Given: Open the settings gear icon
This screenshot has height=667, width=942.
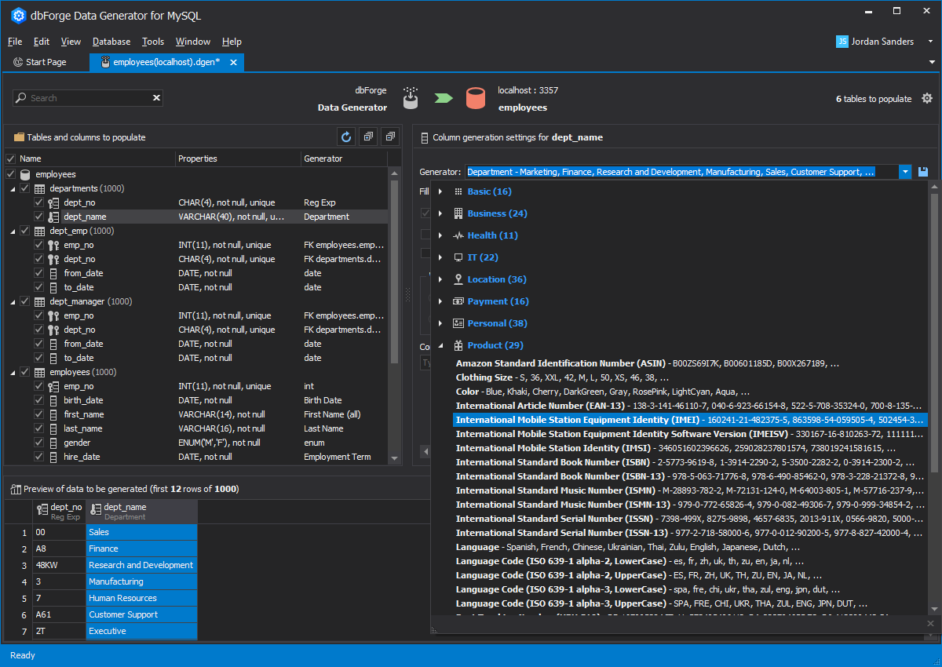Looking at the screenshot, I should tap(927, 98).
